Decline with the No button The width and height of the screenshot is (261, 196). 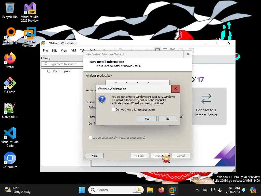(x=168, y=119)
